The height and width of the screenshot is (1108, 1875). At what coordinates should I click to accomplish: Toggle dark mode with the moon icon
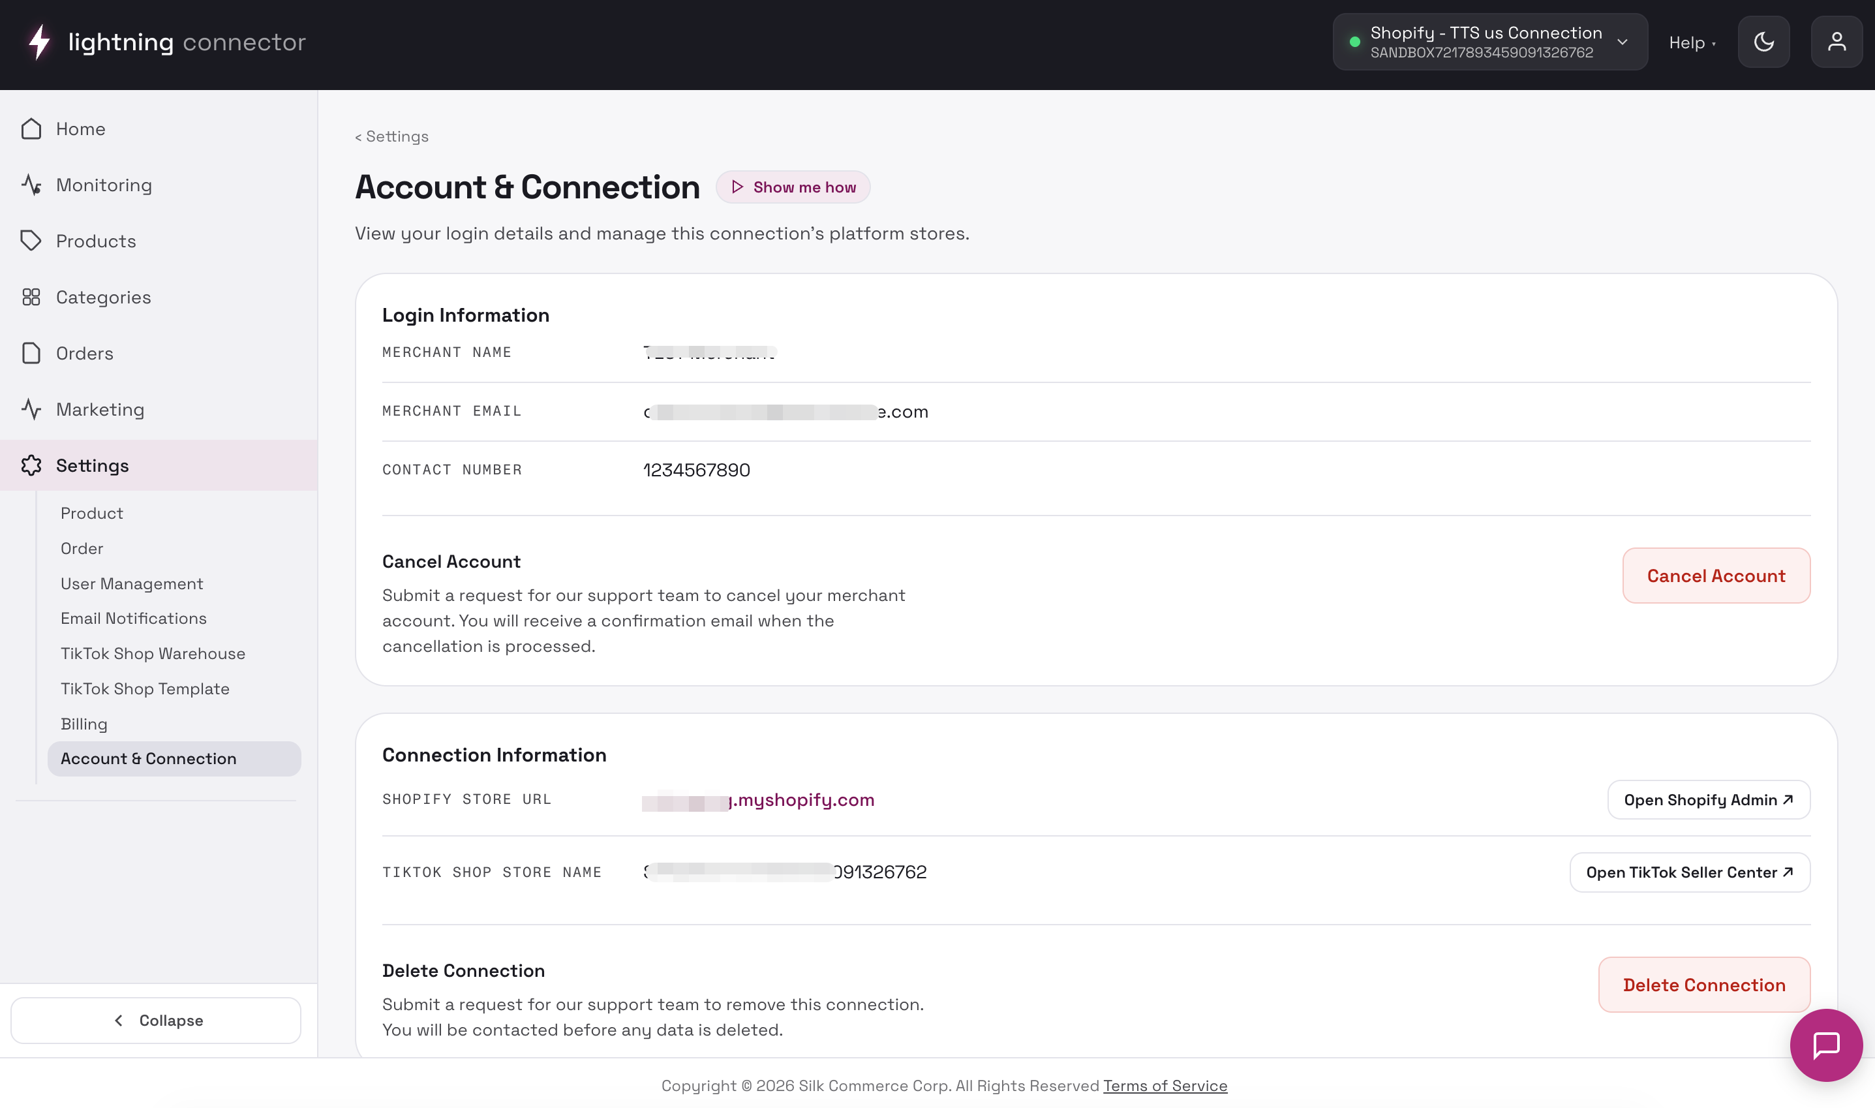point(1764,42)
